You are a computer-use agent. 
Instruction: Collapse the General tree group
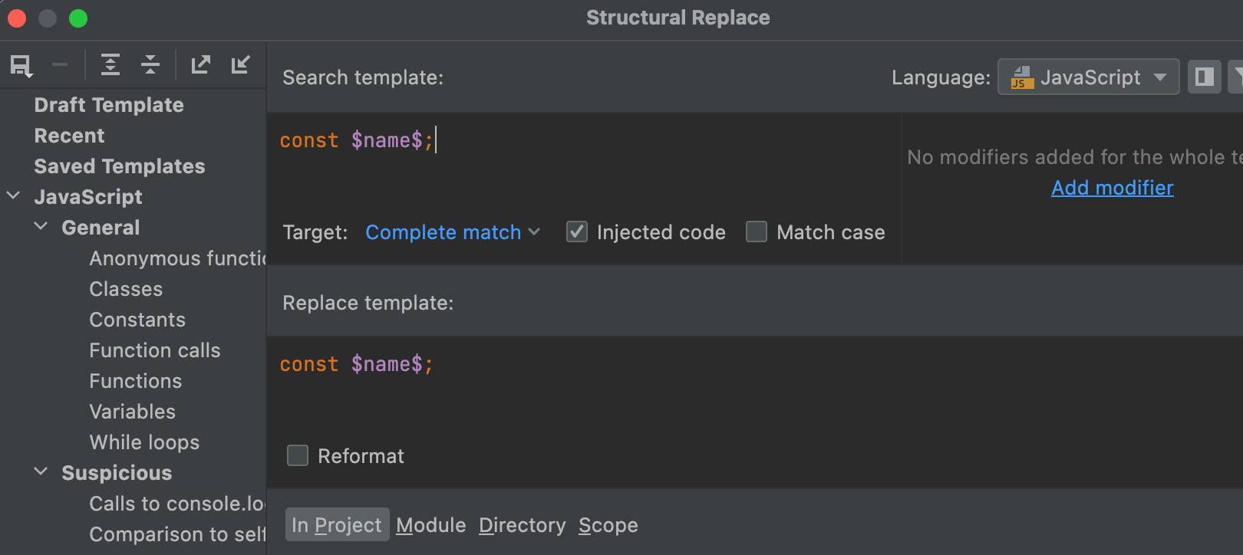pos(41,227)
